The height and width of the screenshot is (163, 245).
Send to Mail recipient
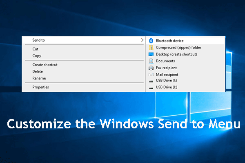[185, 75]
